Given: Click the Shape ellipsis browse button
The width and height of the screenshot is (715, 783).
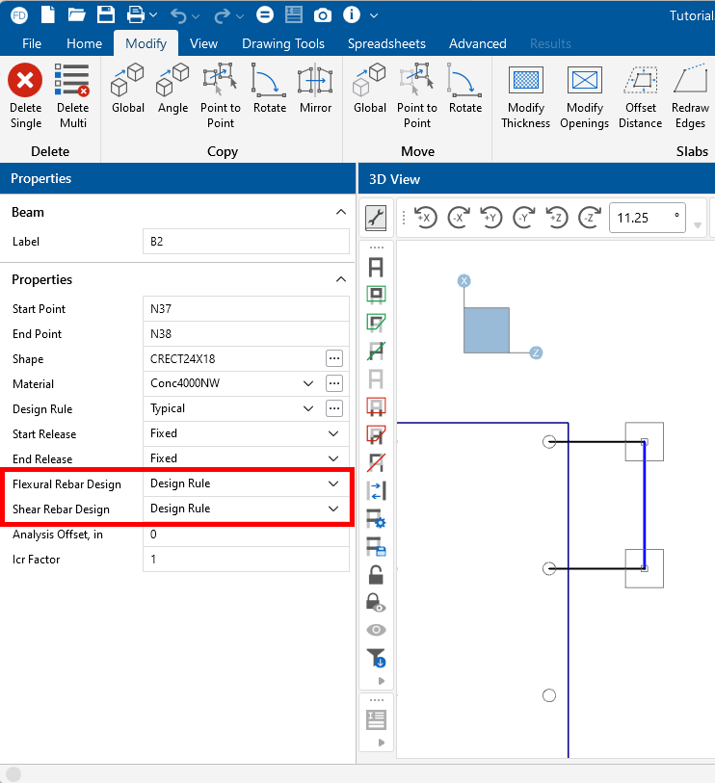Looking at the screenshot, I should point(334,358).
